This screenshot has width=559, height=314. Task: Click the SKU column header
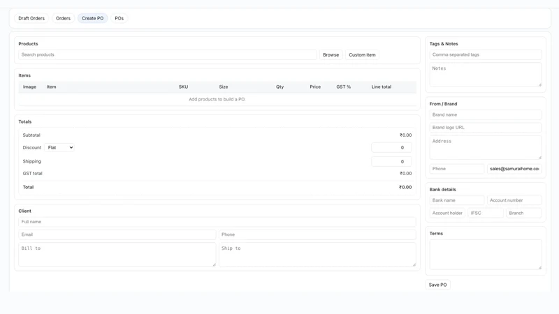click(x=183, y=87)
